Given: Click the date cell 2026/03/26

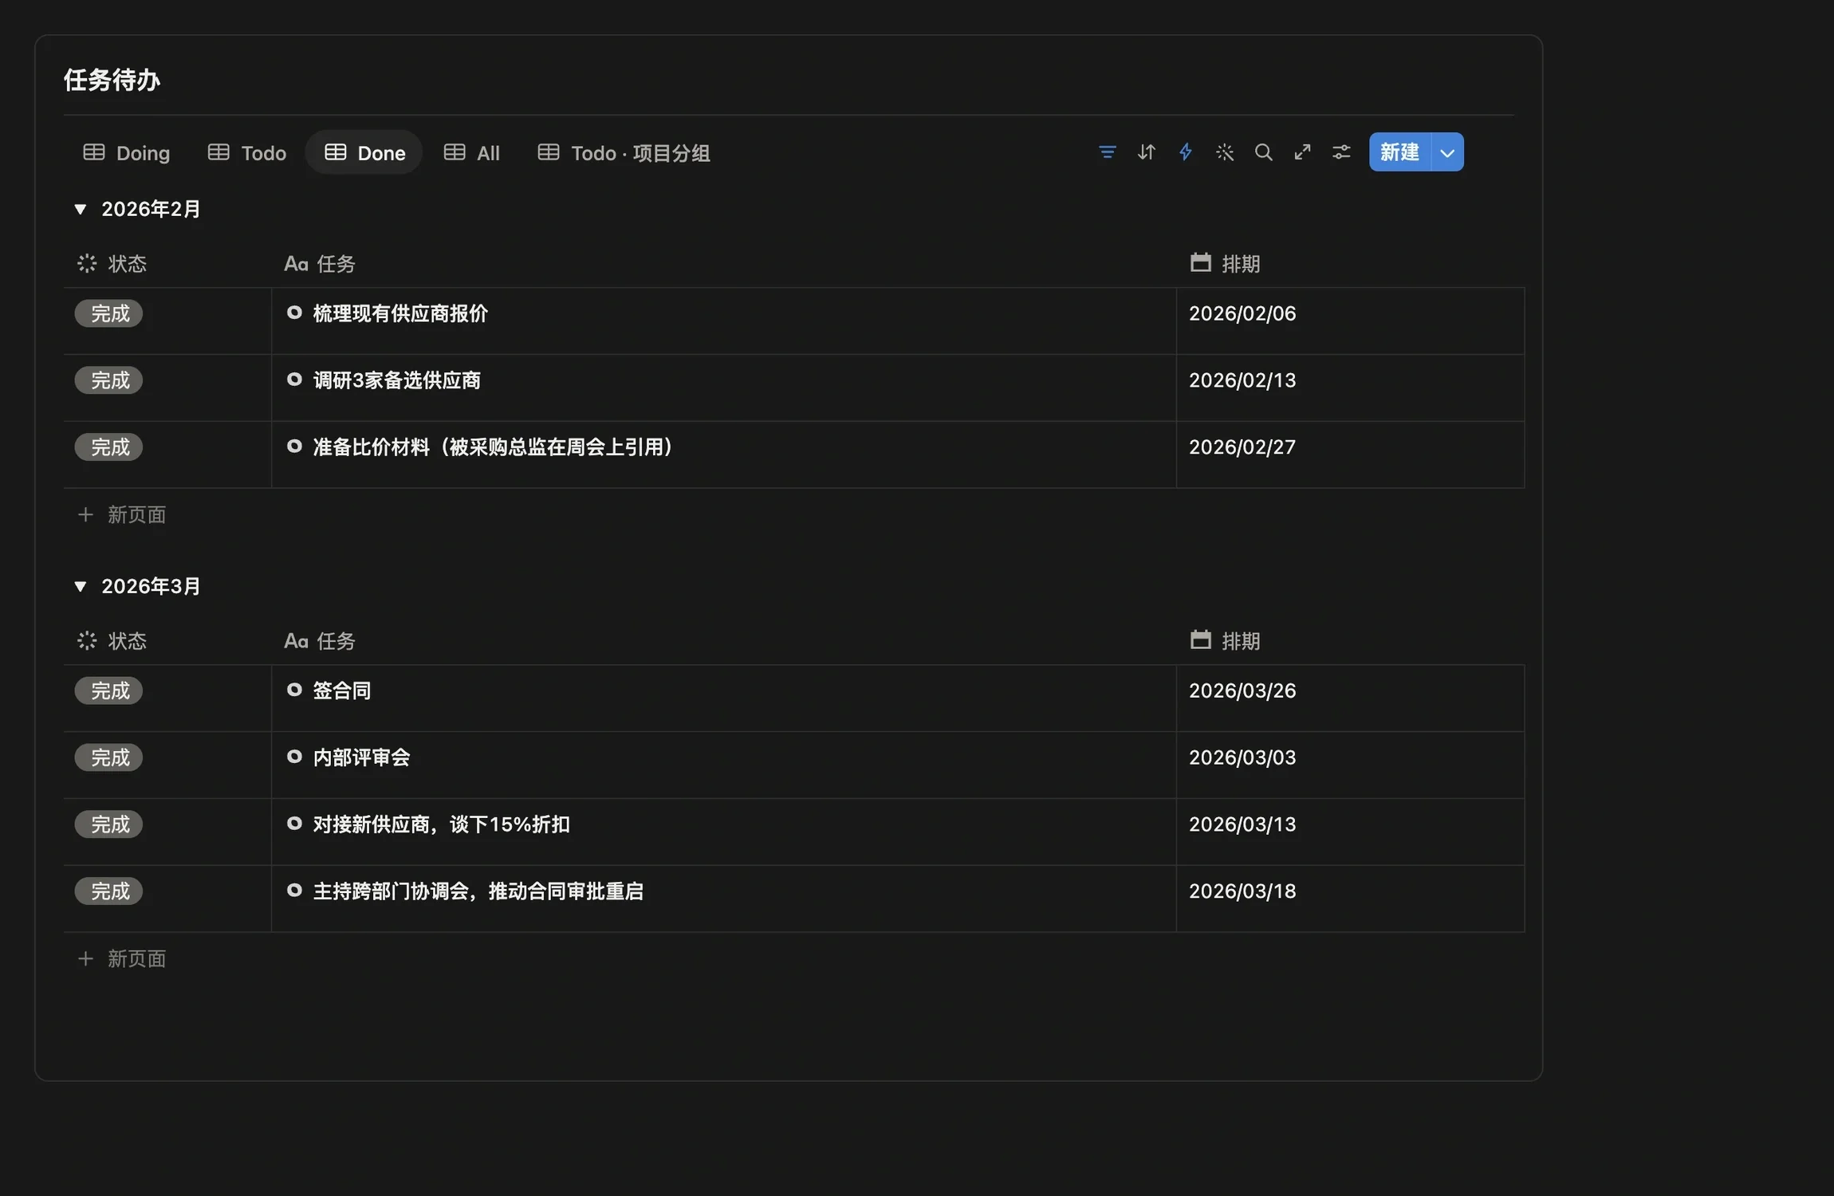Looking at the screenshot, I should click(1351, 698).
